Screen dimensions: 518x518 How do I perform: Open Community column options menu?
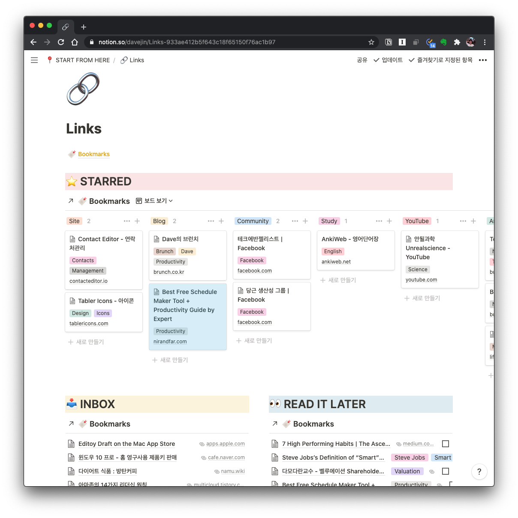click(295, 221)
